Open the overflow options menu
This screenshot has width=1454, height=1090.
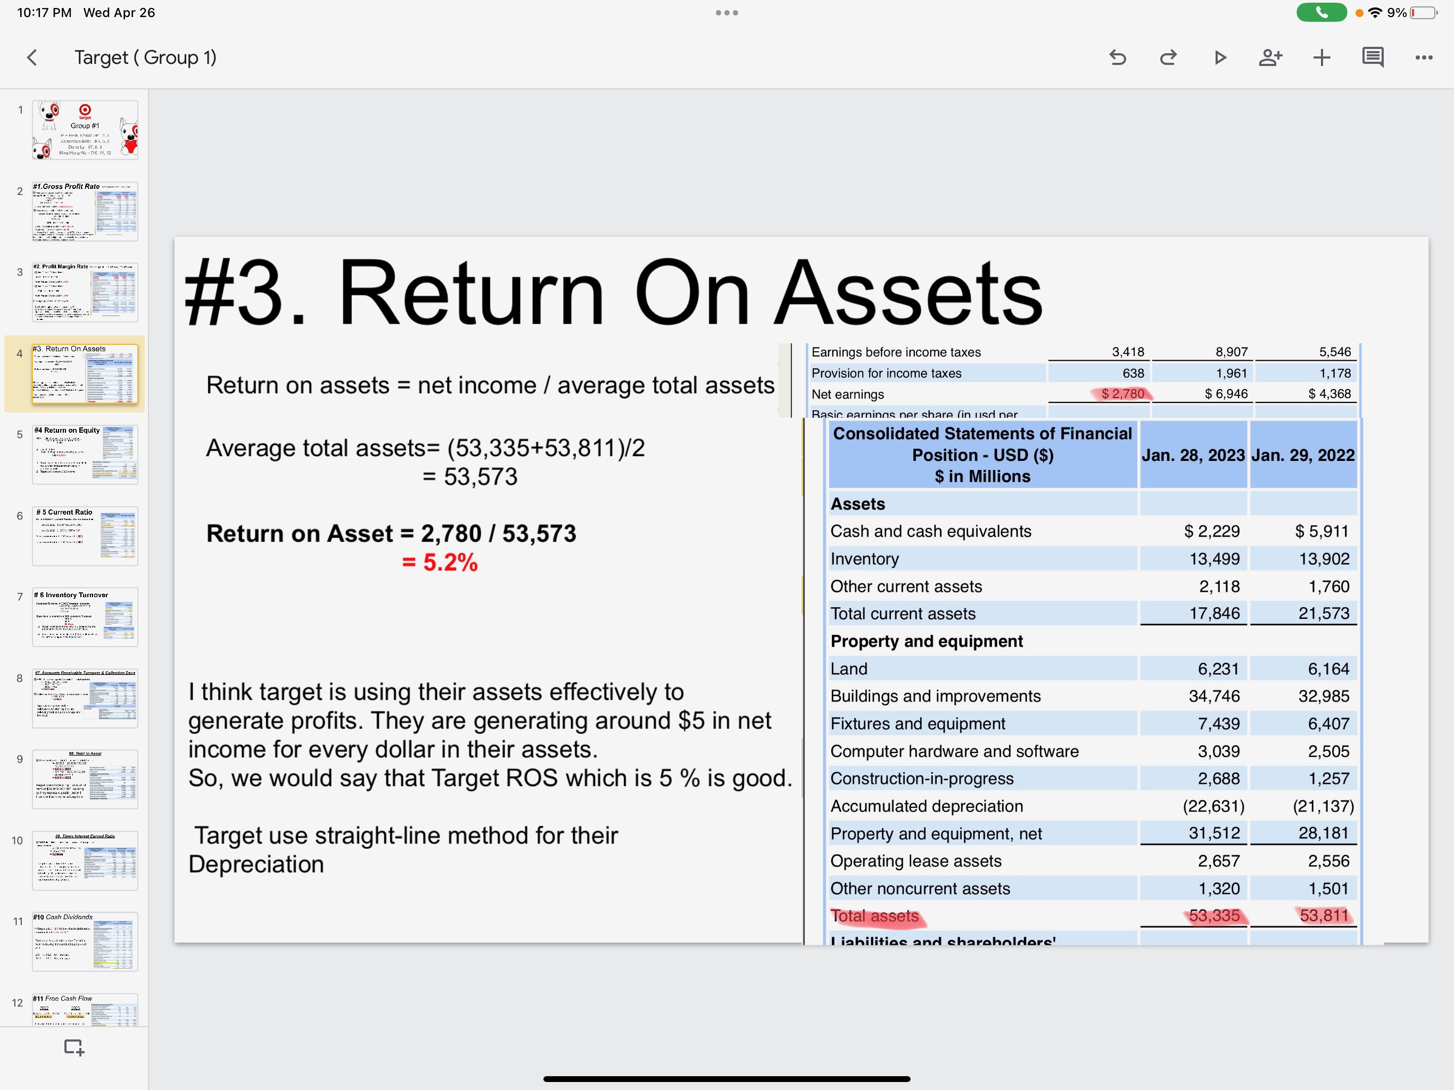pos(1423,57)
